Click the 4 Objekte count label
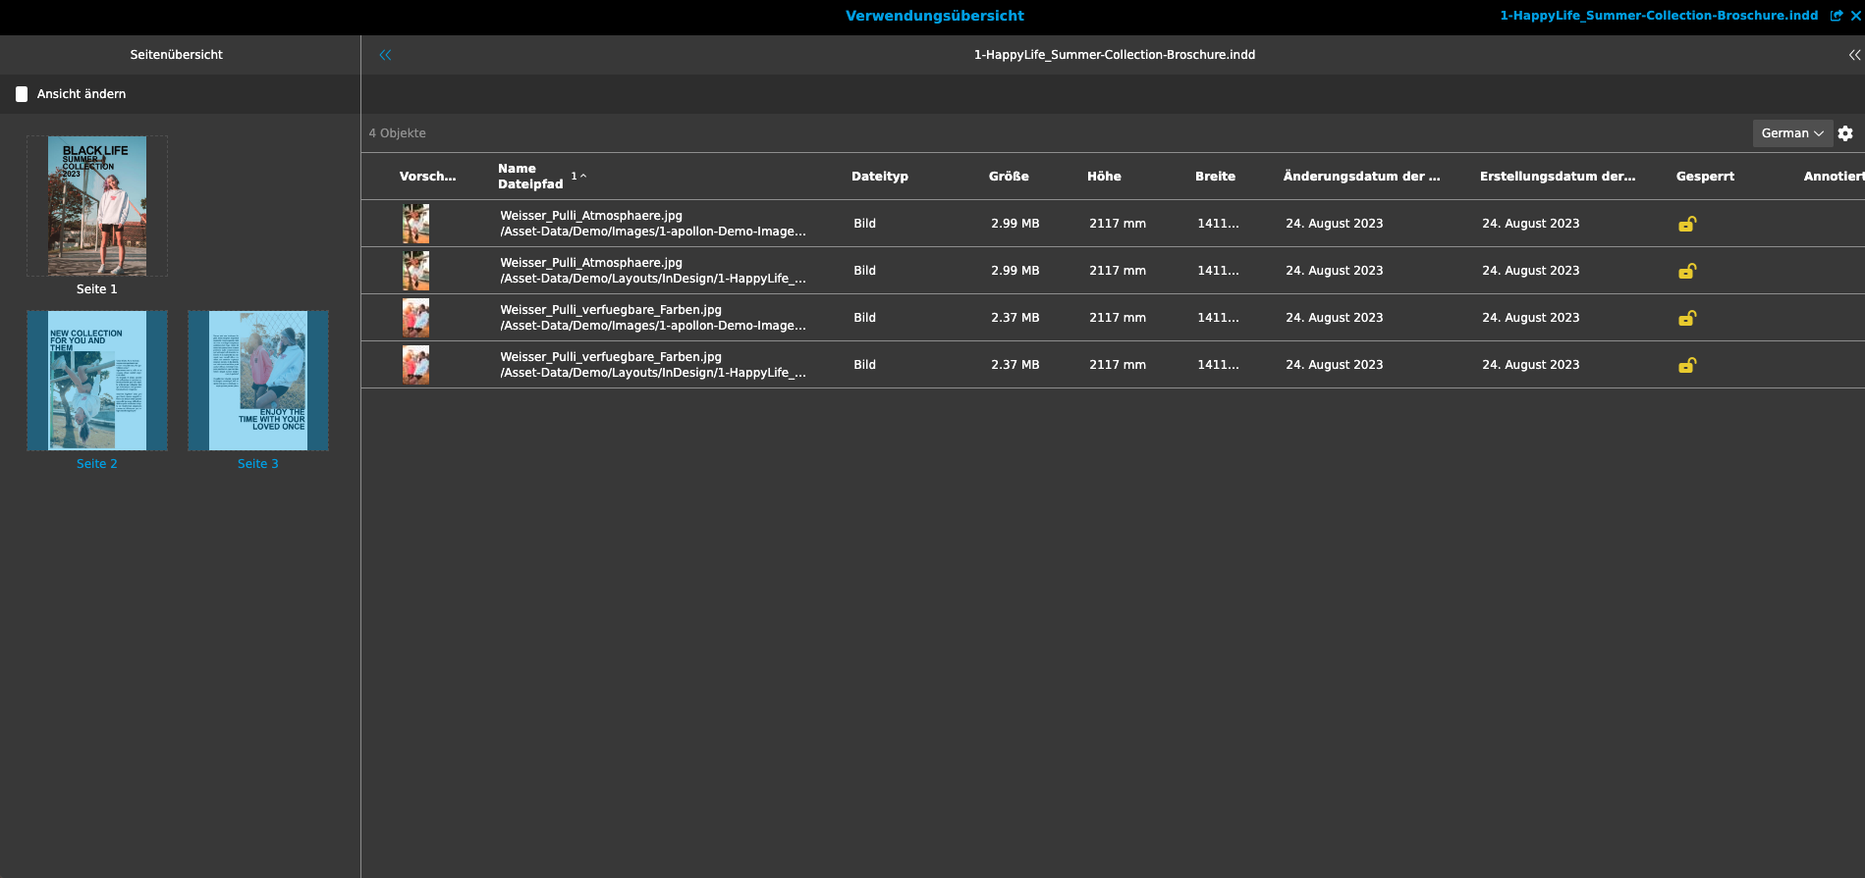 [x=398, y=133]
